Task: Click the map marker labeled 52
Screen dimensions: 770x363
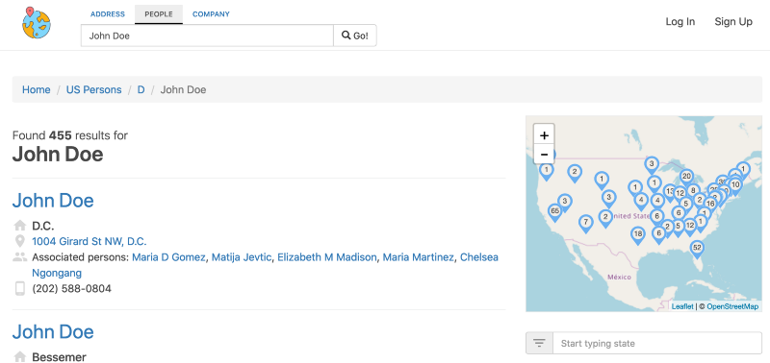Action: point(697,249)
